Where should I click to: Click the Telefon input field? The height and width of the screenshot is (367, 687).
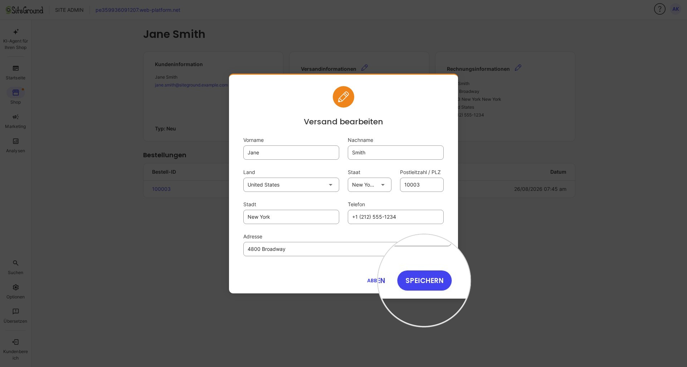[x=396, y=217]
